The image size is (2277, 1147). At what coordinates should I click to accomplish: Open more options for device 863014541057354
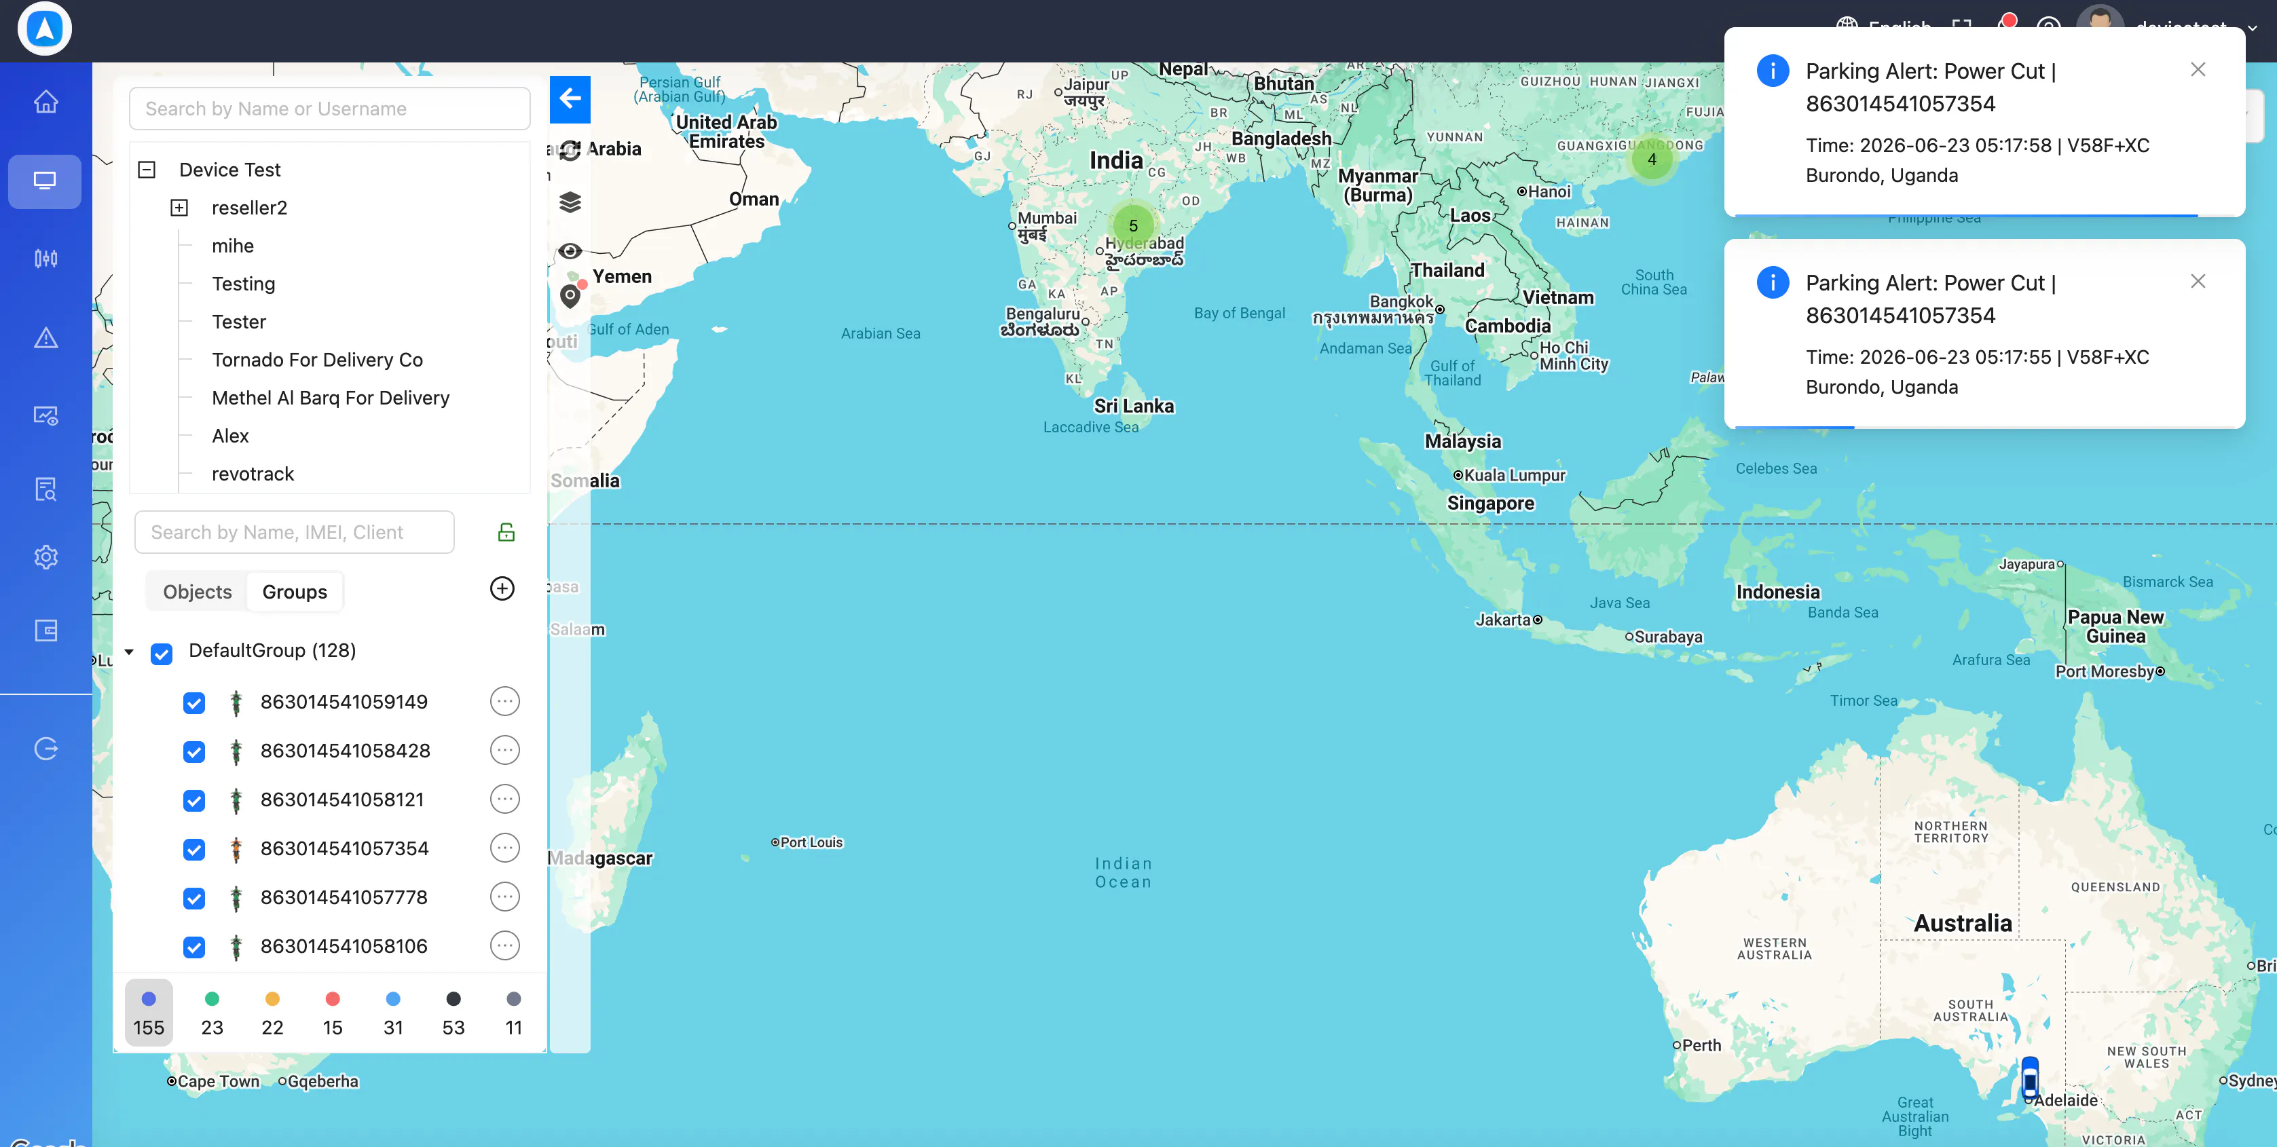(504, 848)
